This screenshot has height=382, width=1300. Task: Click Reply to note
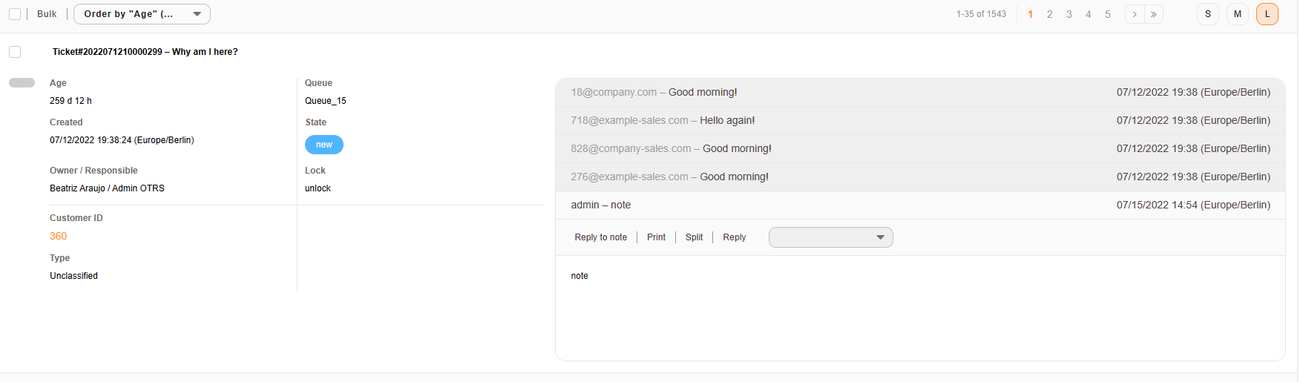pyautogui.click(x=600, y=237)
